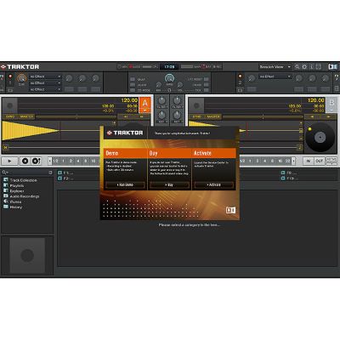Toggle deck B SYNC button
This screenshot has height=340, width=340.
197,116
